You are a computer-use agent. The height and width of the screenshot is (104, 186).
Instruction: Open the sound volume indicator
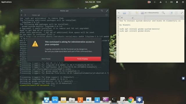coord(155,2)
